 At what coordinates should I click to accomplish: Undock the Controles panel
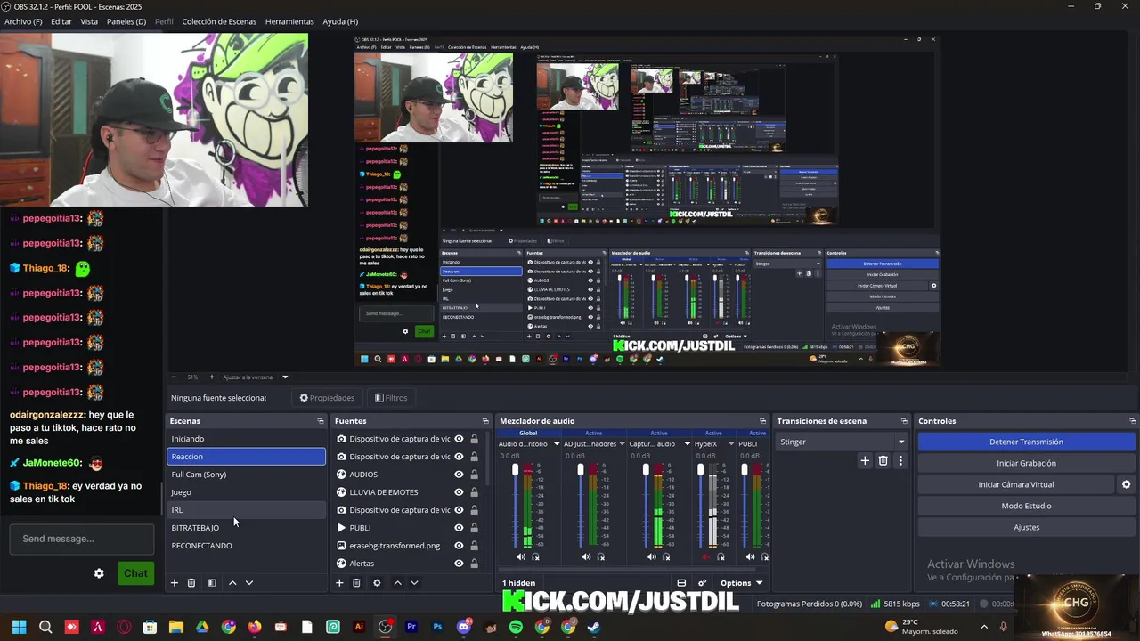(1132, 421)
